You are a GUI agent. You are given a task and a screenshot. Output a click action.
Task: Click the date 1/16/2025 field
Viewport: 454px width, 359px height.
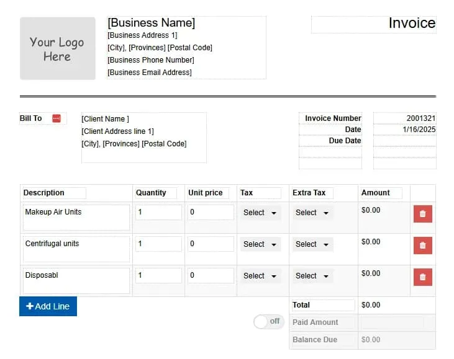click(x=405, y=130)
